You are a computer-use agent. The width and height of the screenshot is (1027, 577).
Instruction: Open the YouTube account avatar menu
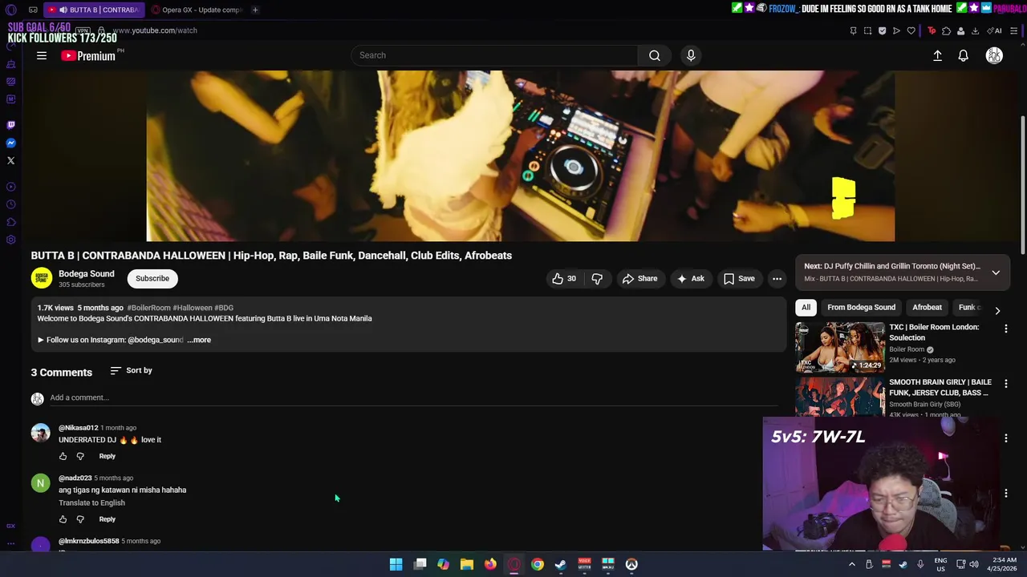(994, 55)
